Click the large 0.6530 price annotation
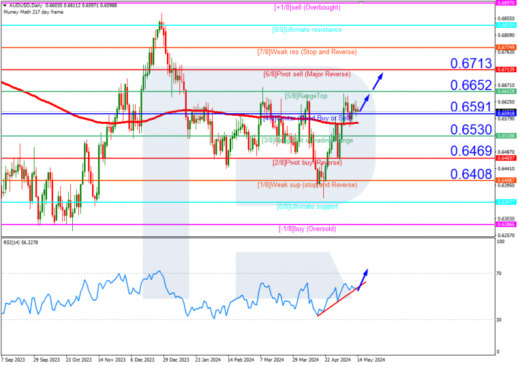This screenshot has height=365, width=518. pyautogui.click(x=471, y=129)
